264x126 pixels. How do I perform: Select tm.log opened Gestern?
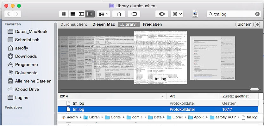coord(158,103)
